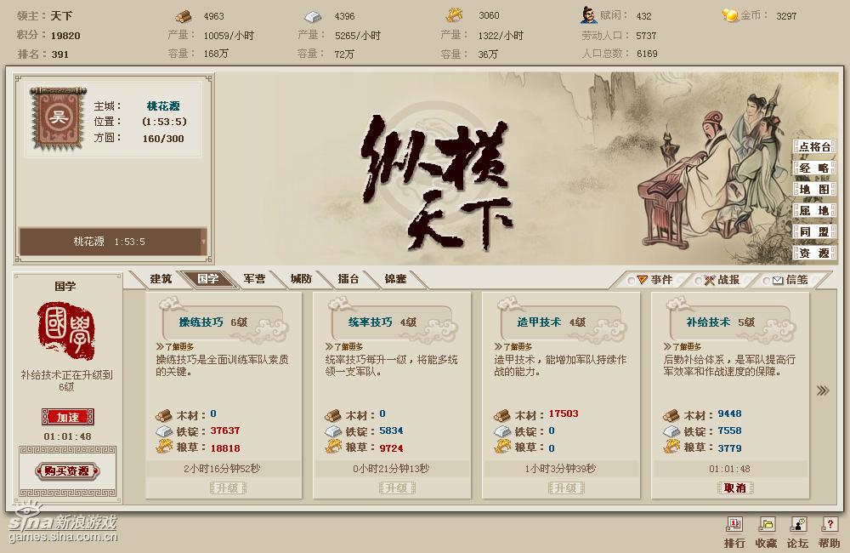Show more technologies with the right chevrons
Screen dimensions: 850x553
pos(823,391)
